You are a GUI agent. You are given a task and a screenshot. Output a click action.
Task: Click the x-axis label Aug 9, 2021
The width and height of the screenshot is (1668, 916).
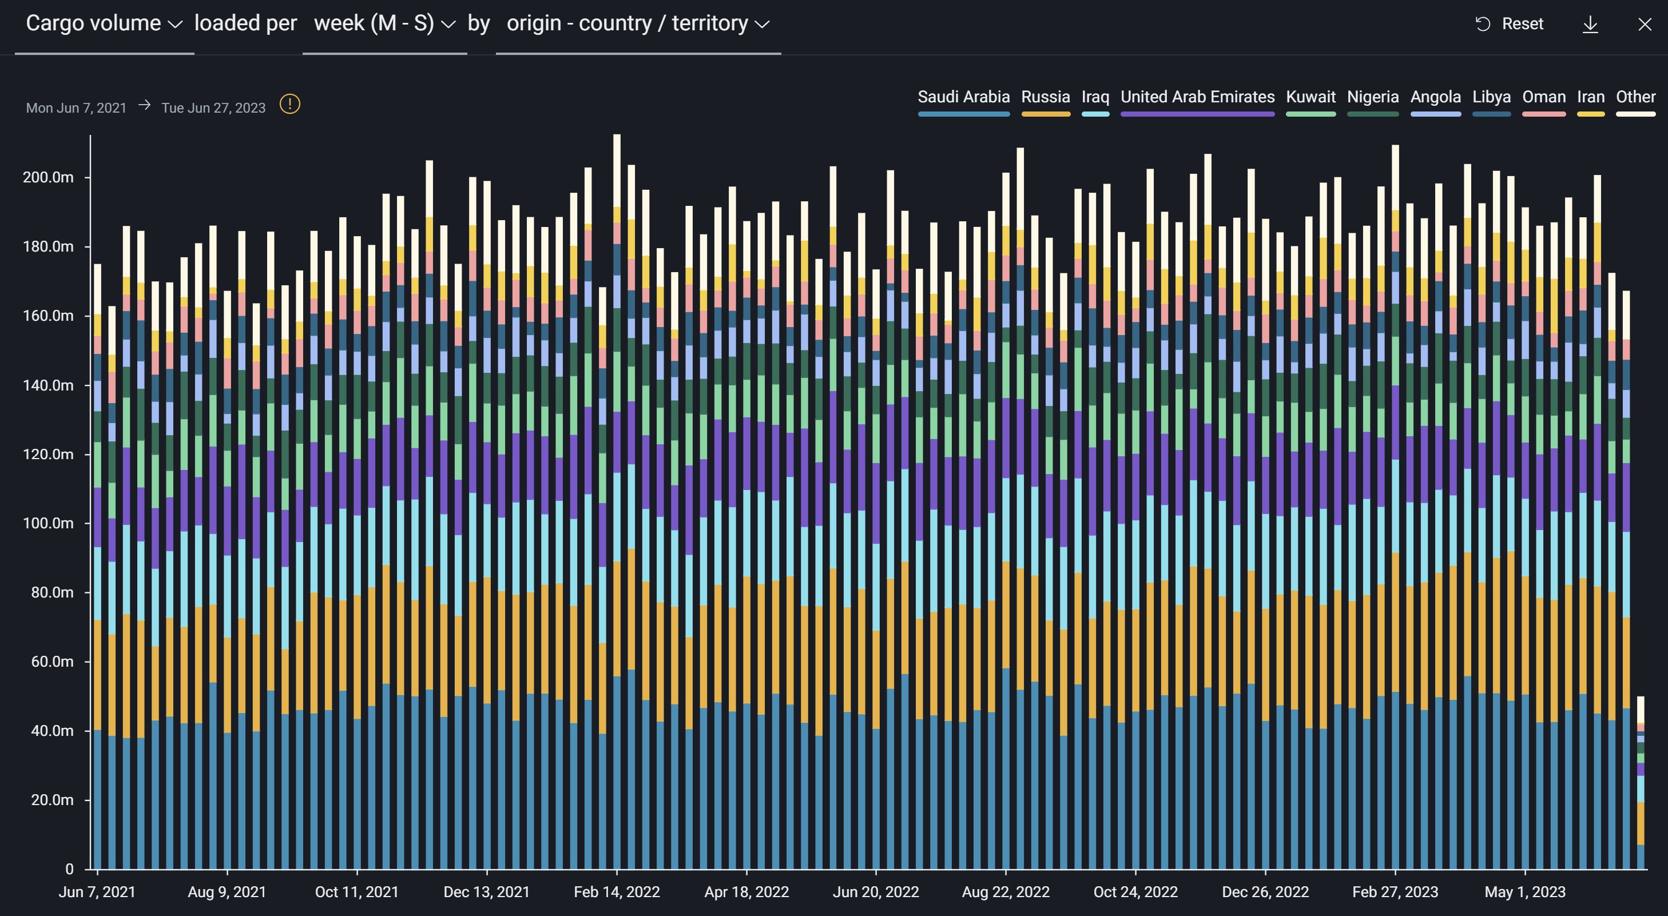227,891
